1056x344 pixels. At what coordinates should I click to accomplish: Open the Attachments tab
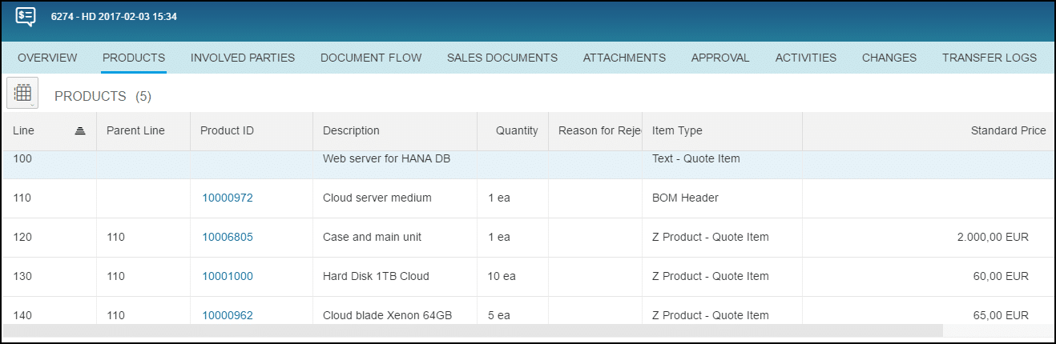[624, 58]
